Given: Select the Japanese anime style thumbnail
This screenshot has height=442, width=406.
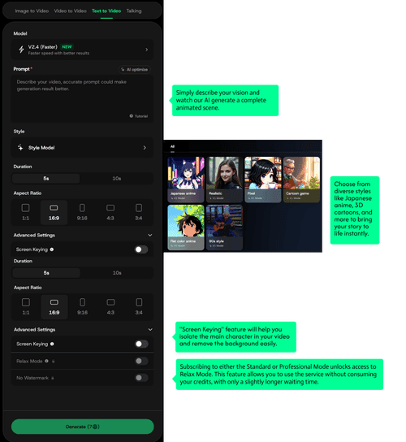Looking at the screenshot, I should 186,180.
